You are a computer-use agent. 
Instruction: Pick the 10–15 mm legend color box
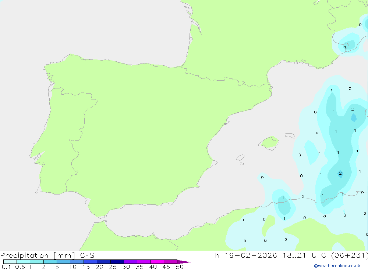coord(77,262)
